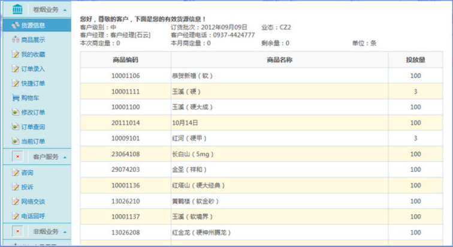Screen dimensions: 453x247
Task: Click the 我的收藏 notepad icon
Action: click(x=16, y=54)
